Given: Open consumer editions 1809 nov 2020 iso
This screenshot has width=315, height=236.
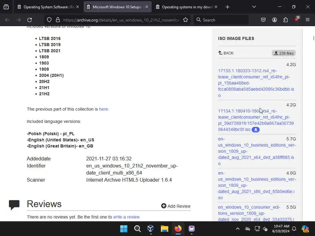Looking at the screenshot, I should pyautogui.click(x=256, y=213).
